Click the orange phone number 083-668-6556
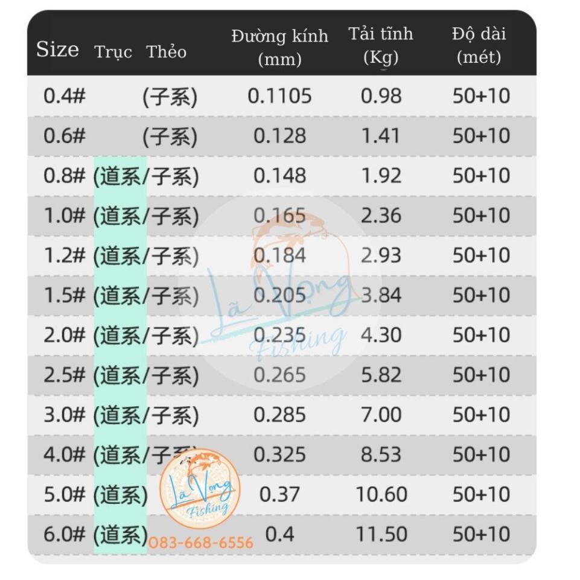 [x=201, y=543]
